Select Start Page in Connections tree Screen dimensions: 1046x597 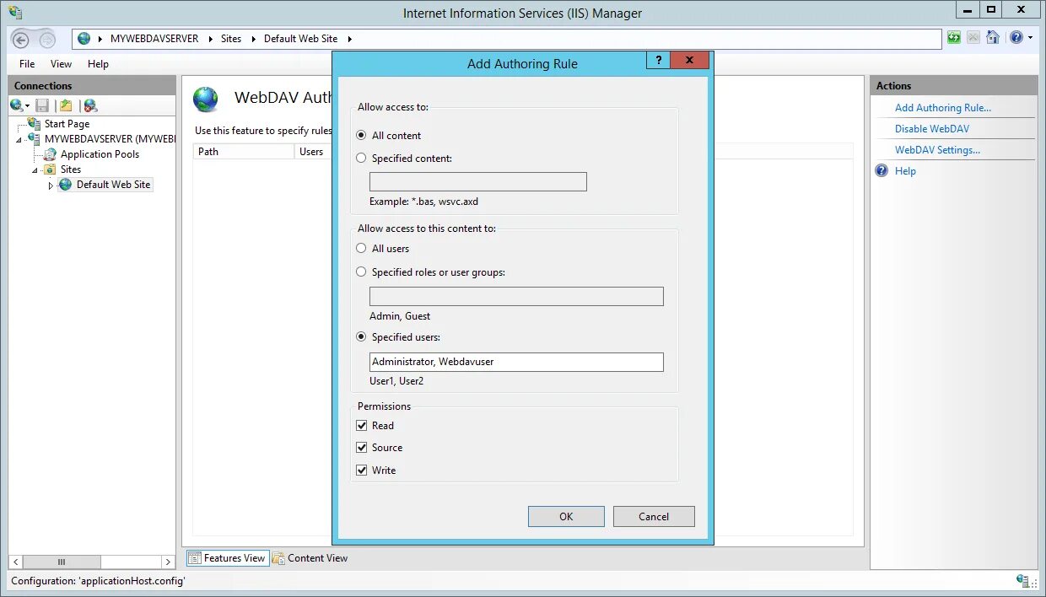click(x=67, y=124)
